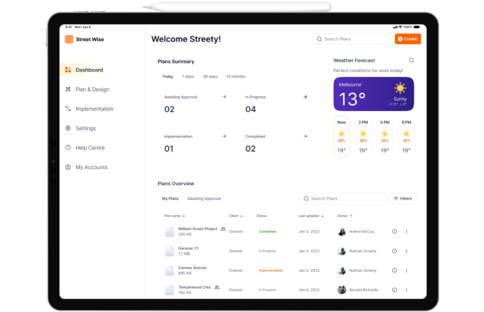Open Dashboard from the sidebar

tap(88, 70)
